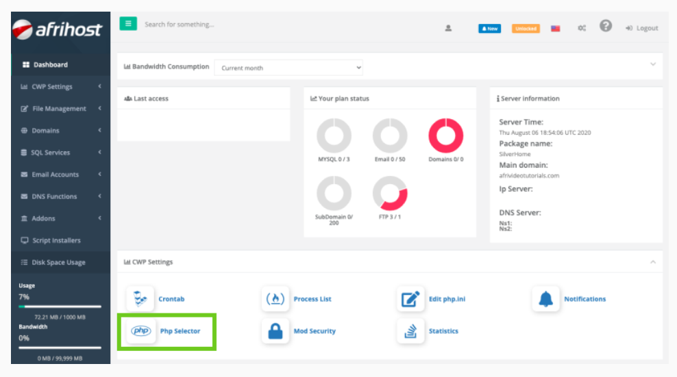Screen dimensions: 677x377
Task: Click the search for something field
Action: pyautogui.click(x=274, y=25)
